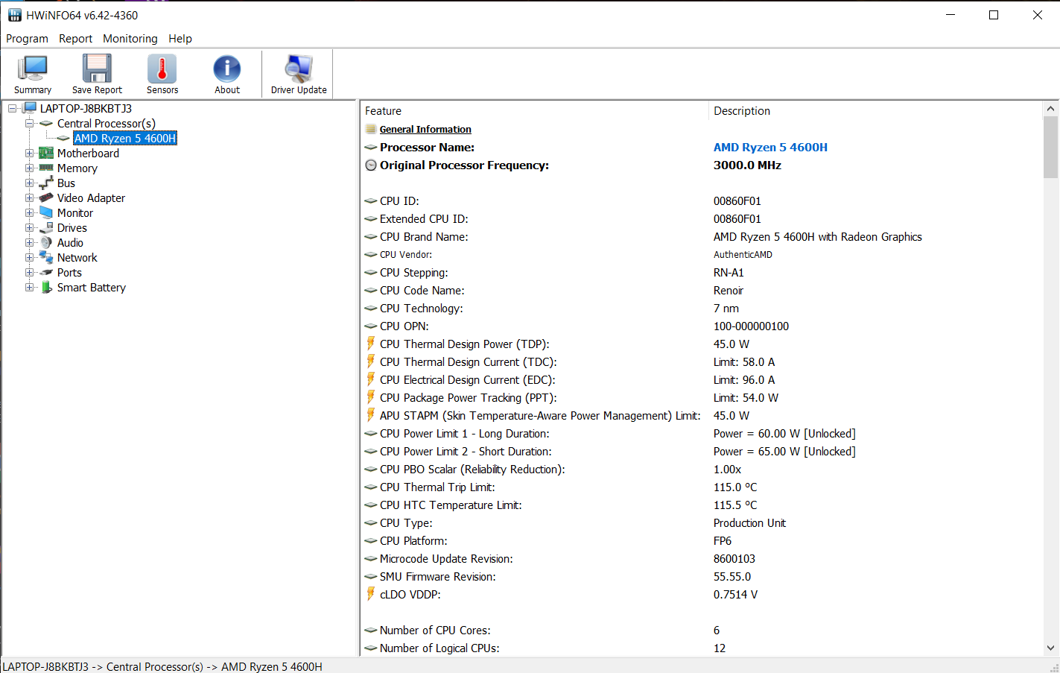Click the chip icon beside CPU Code Name
The height and width of the screenshot is (673, 1060).
click(x=370, y=290)
